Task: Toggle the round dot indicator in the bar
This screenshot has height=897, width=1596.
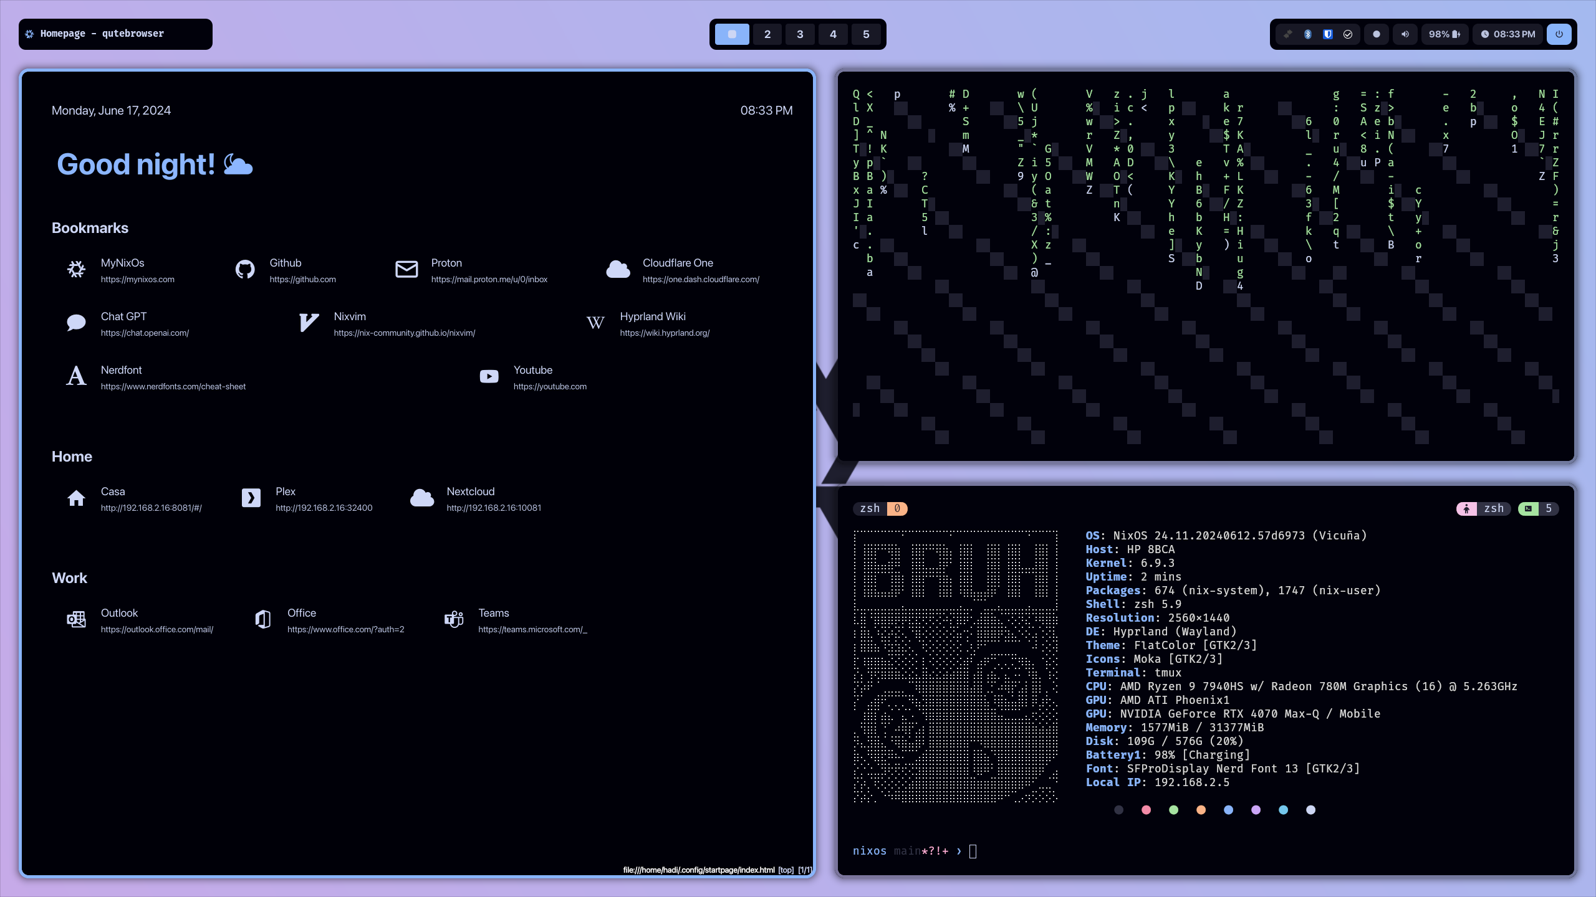Action: tap(1377, 34)
